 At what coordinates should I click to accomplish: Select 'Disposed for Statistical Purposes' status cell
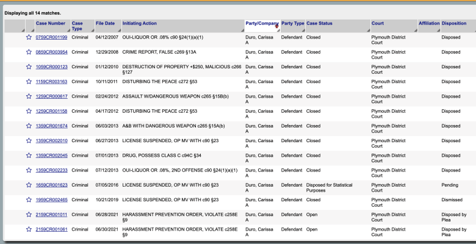329,187
